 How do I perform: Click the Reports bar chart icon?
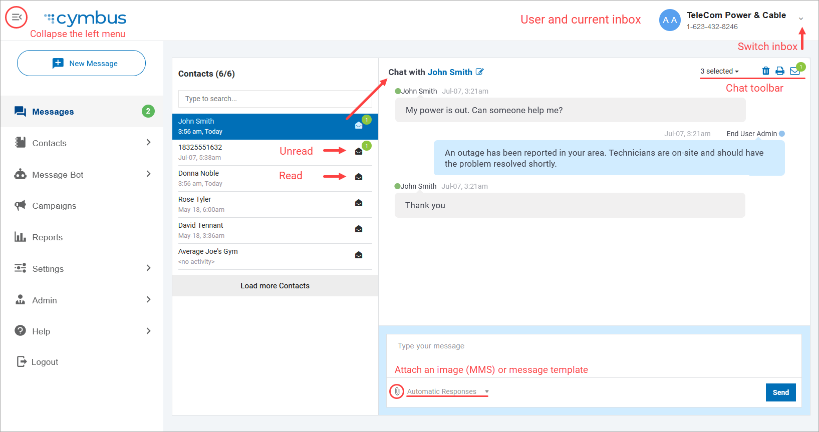20,237
